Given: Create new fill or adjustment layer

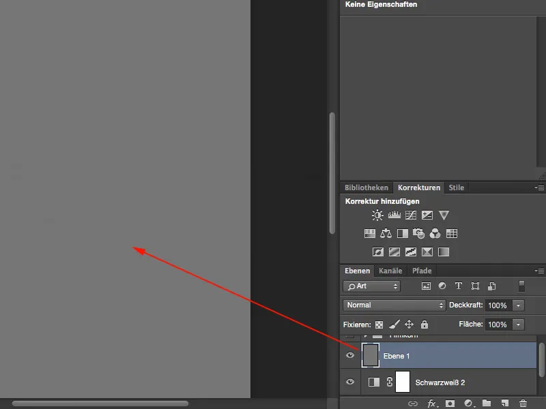Looking at the screenshot, I should pyautogui.click(x=469, y=404).
